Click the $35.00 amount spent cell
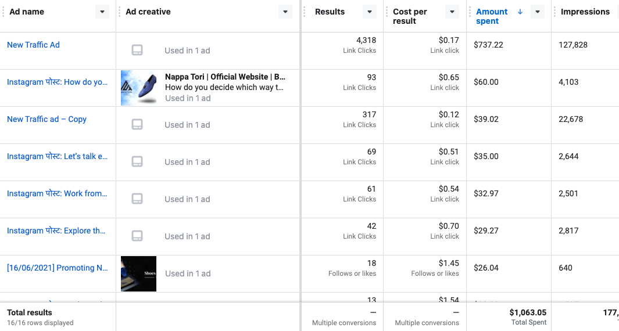Image resolution: width=619 pixels, height=331 pixels. [x=486, y=156]
